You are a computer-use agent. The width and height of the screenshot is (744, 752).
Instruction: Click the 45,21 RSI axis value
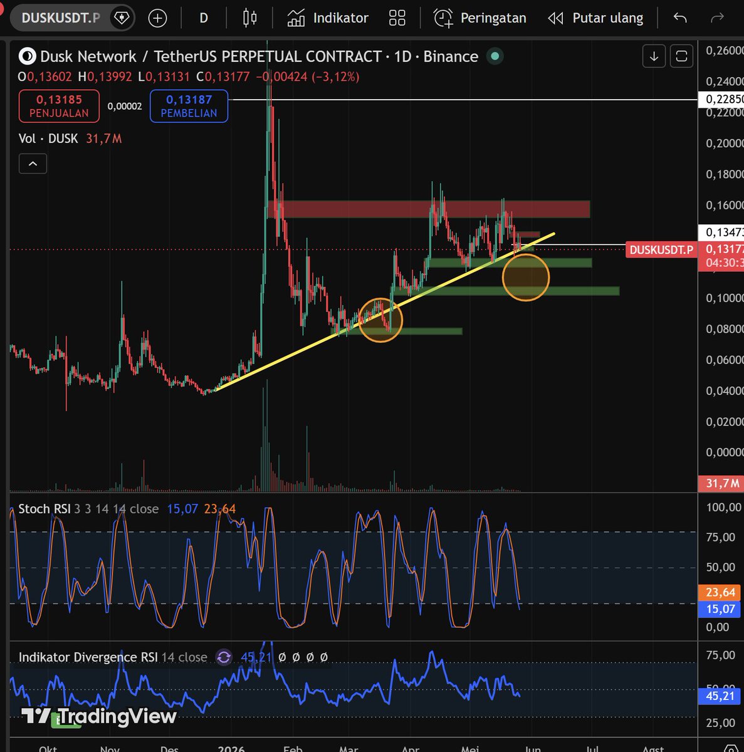pos(721,696)
